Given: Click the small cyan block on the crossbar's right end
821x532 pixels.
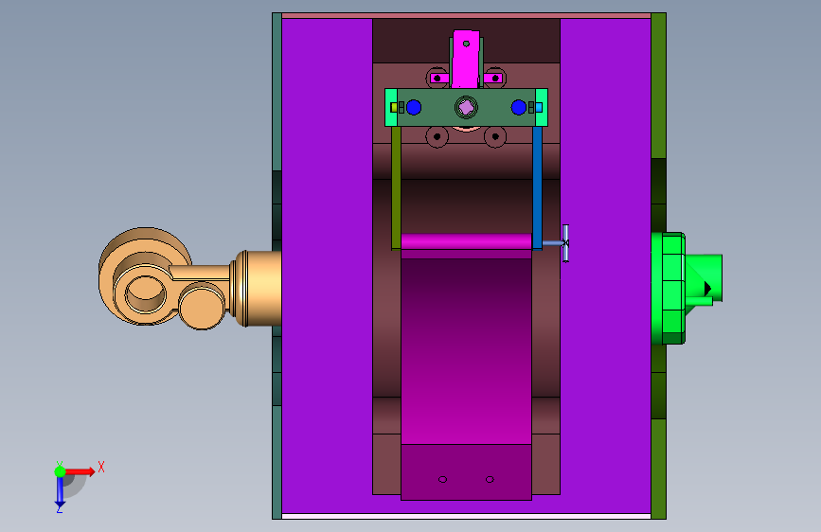Looking at the screenshot, I should click(x=539, y=107).
